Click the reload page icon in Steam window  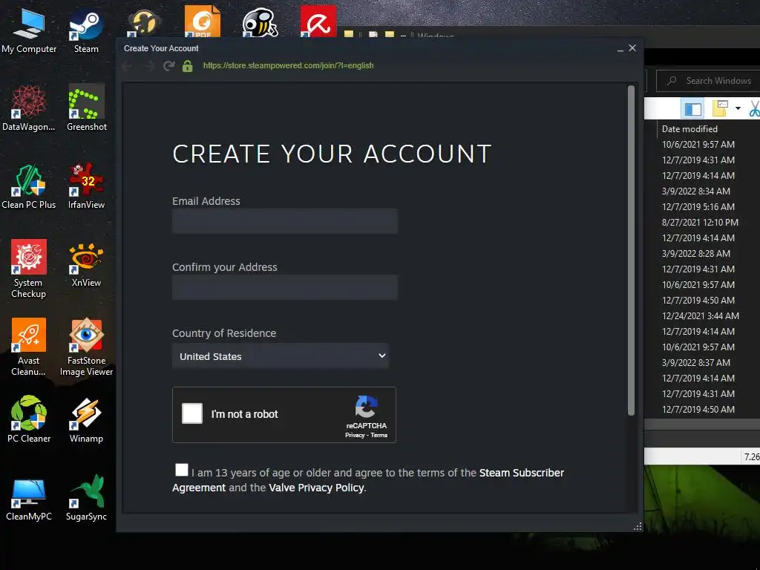[168, 66]
